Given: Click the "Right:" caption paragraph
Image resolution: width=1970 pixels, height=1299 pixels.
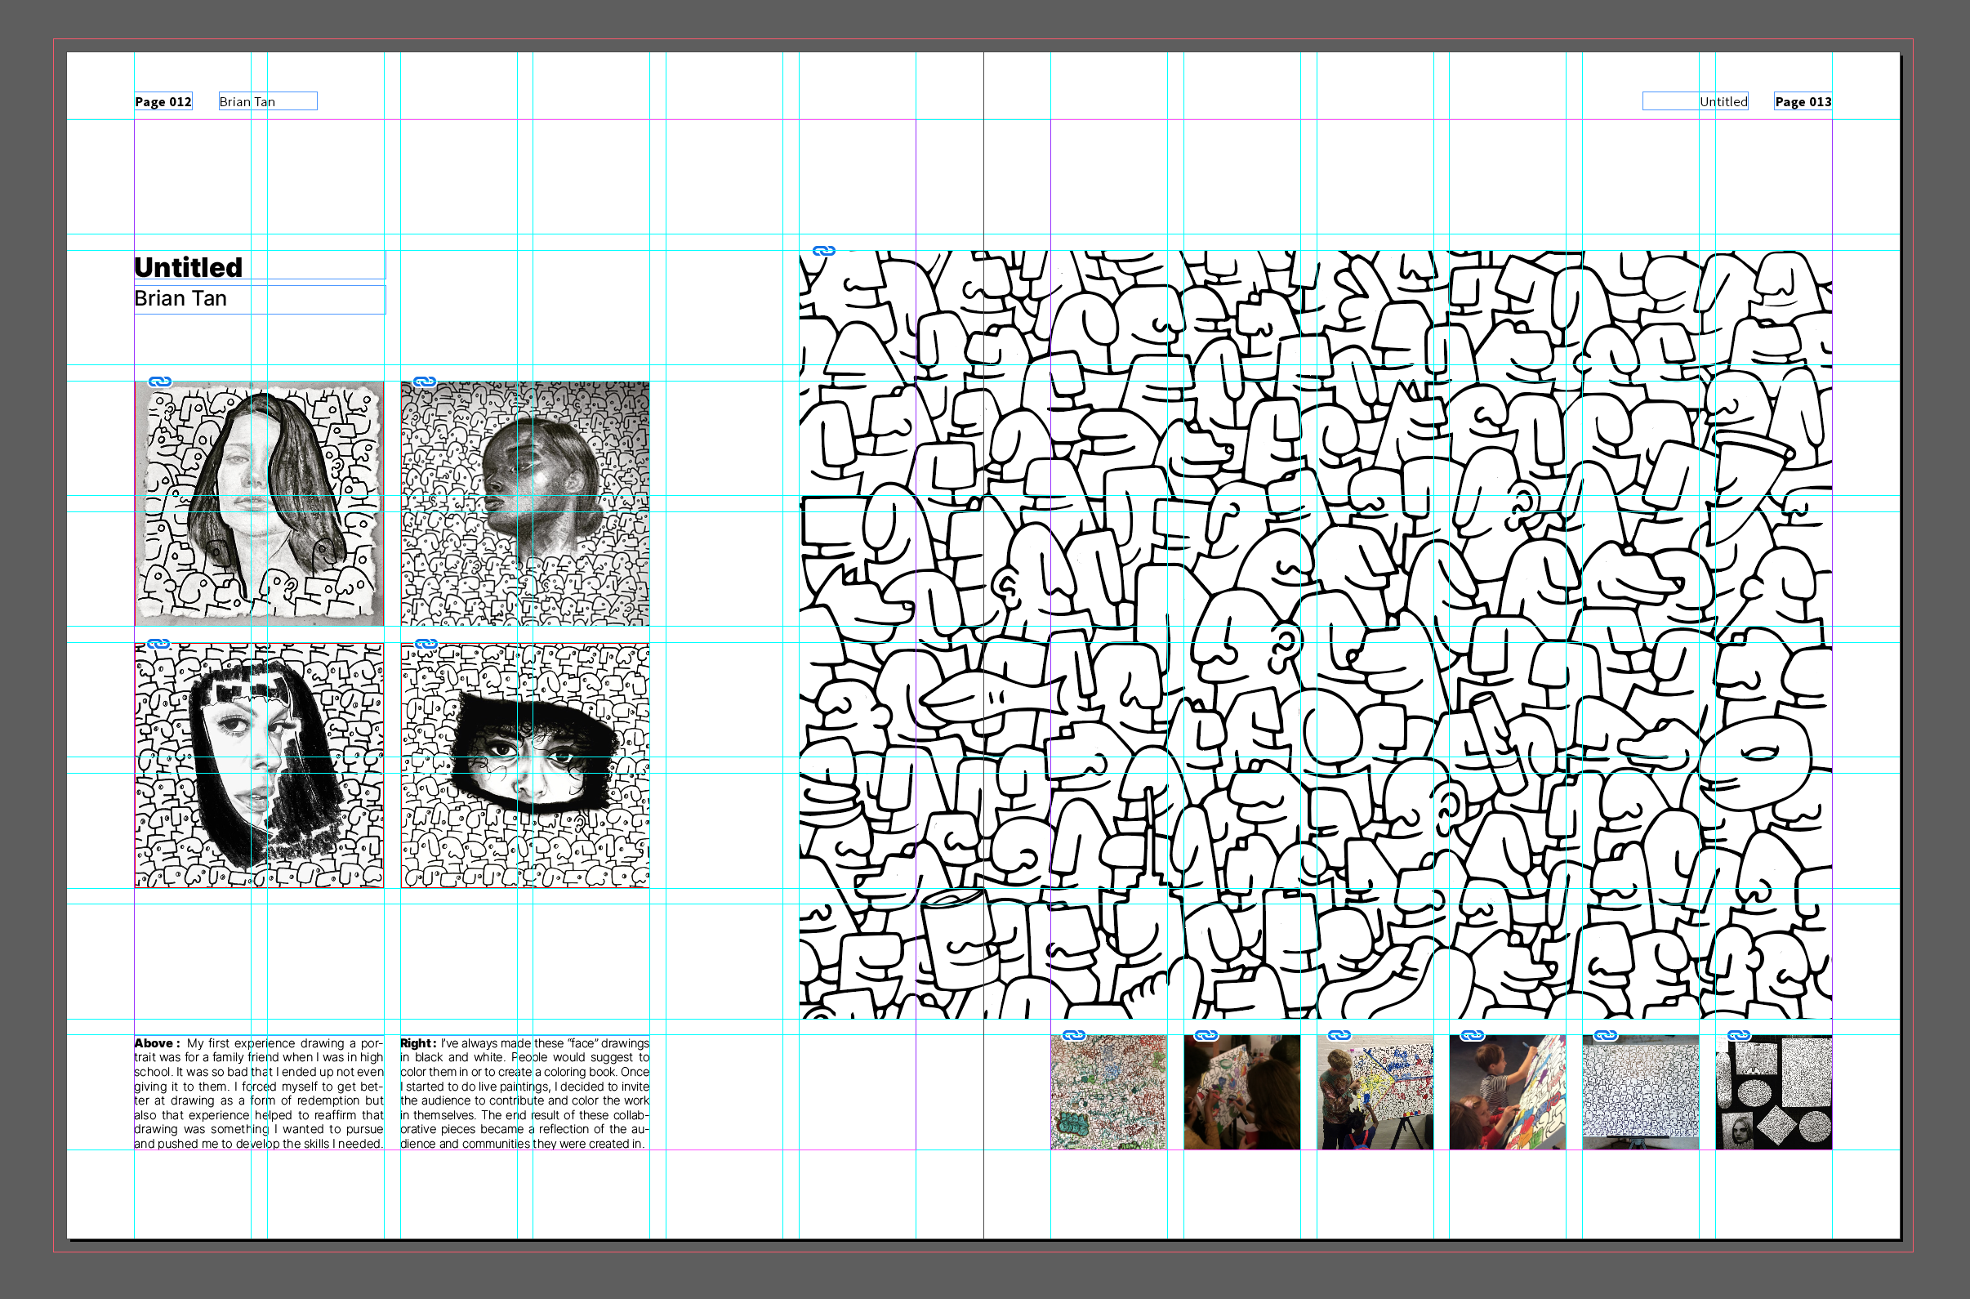Looking at the screenshot, I should pyautogui.click(x=524, y=1093).
